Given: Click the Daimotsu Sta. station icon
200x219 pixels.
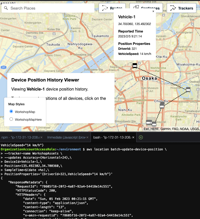Looking at the screenshot, I should [35, 37].
